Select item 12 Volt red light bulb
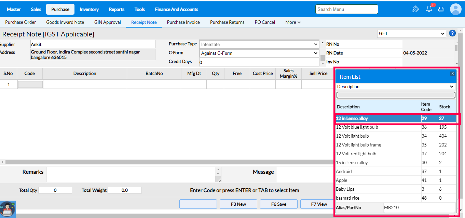Viewport: 465px width, 218px height. click(396, 154)
